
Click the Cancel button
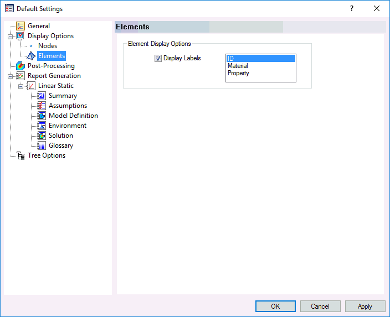(320, 306)
